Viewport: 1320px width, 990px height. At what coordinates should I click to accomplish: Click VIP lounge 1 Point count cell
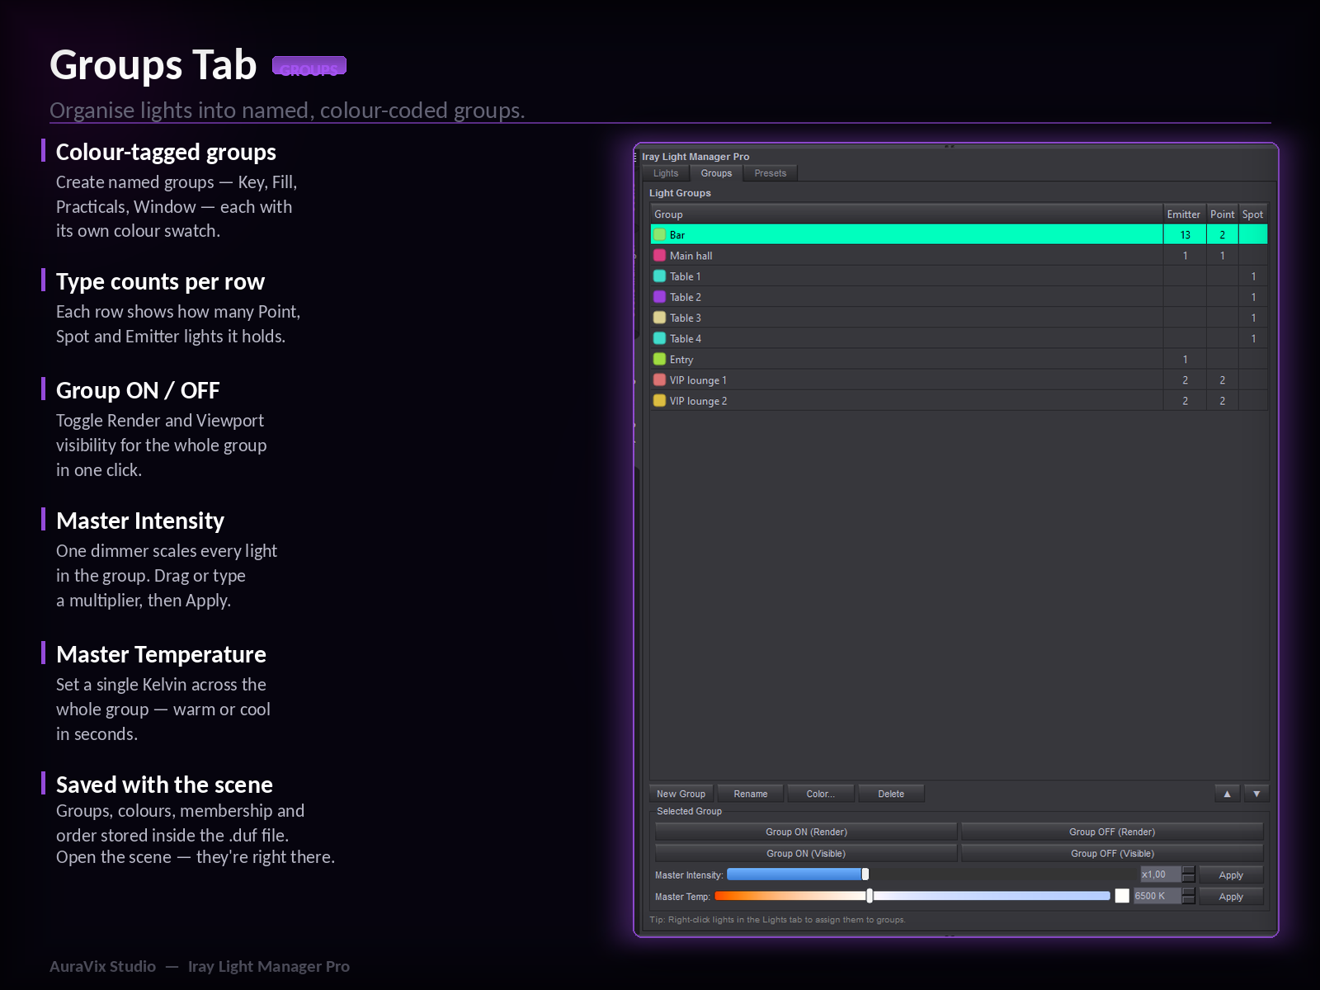(x=1222, y=380)
